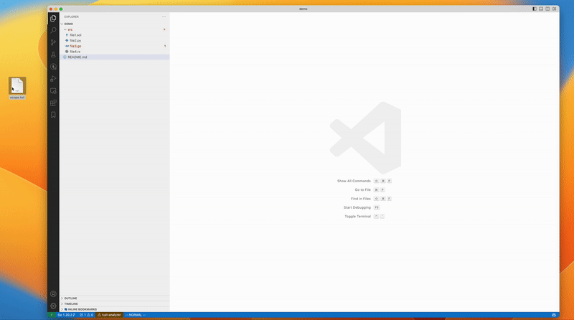Screen dimensions: 574x320
Task: Expand the TIMELINE section
Action: [115, 303]
